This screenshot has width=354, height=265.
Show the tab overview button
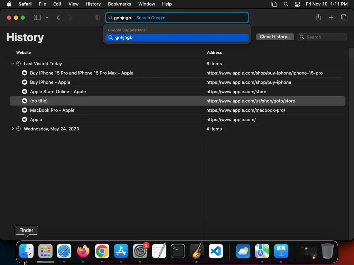click(x=344, y=17)
